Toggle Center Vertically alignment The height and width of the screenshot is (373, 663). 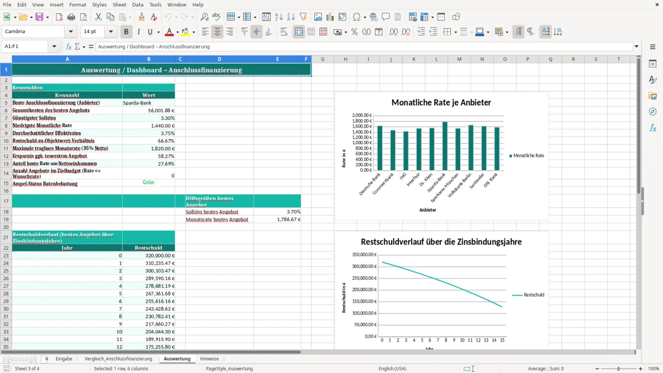(256, 32)
